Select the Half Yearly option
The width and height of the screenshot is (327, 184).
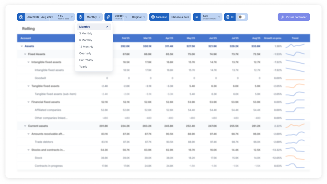coord(94,60)
